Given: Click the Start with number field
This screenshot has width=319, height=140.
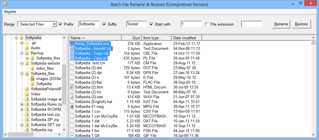Looking at the screenshot, I should coord(191,24).
